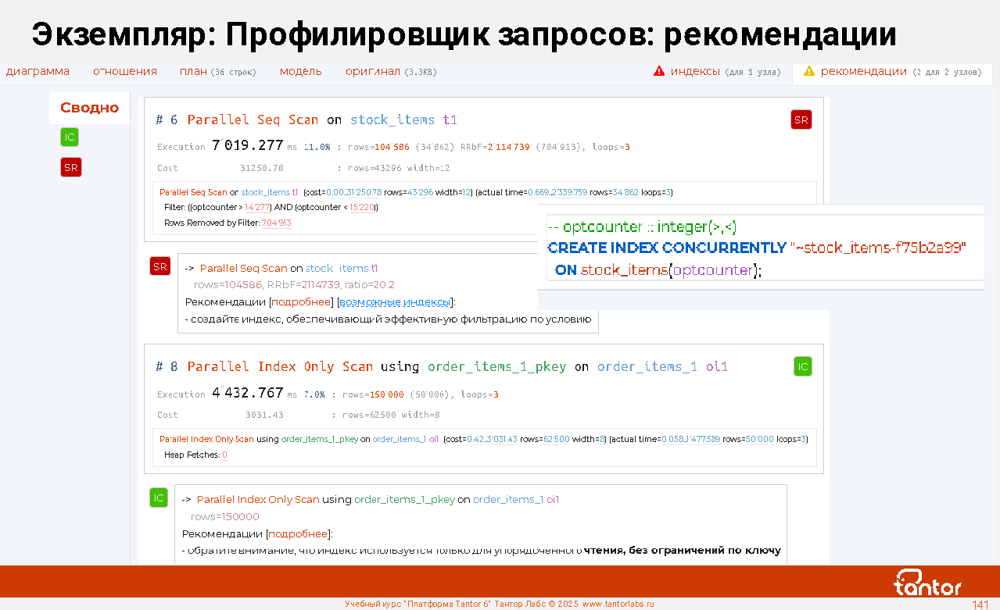Click IC badge in node #8 header corner

tap(802, 366)
